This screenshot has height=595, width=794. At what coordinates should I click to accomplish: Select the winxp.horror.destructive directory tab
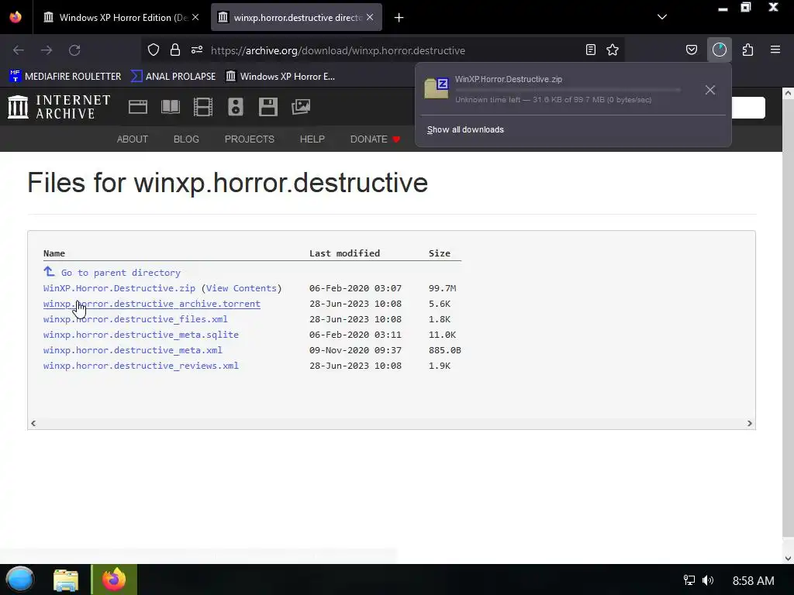click(296, 17)
